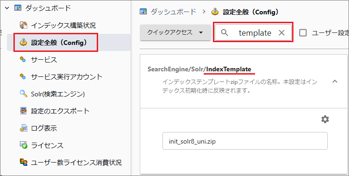349x176 pixels.
Task: Toggle the ユーザー設定 checkbox
Action: 303,33
